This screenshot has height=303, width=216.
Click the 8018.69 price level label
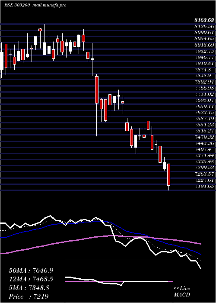pos(204,45)
